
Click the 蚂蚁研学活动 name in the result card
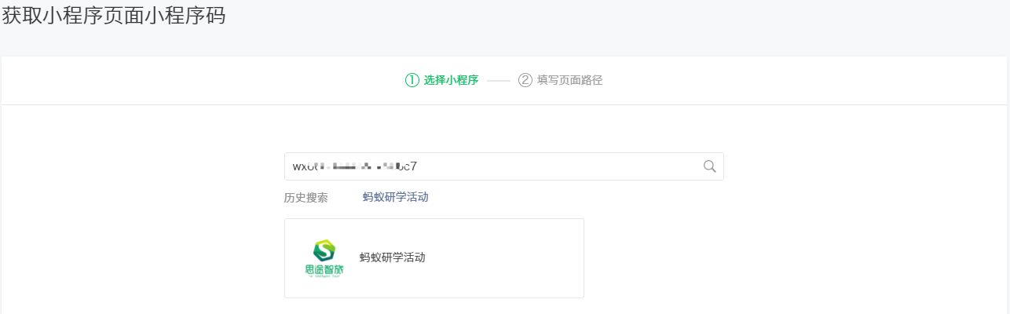(392, 257)
